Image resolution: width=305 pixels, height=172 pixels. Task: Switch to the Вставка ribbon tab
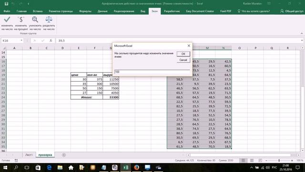[38, 11]
